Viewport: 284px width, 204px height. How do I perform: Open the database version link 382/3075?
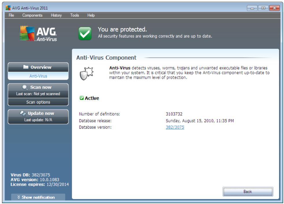coord(175,127)
